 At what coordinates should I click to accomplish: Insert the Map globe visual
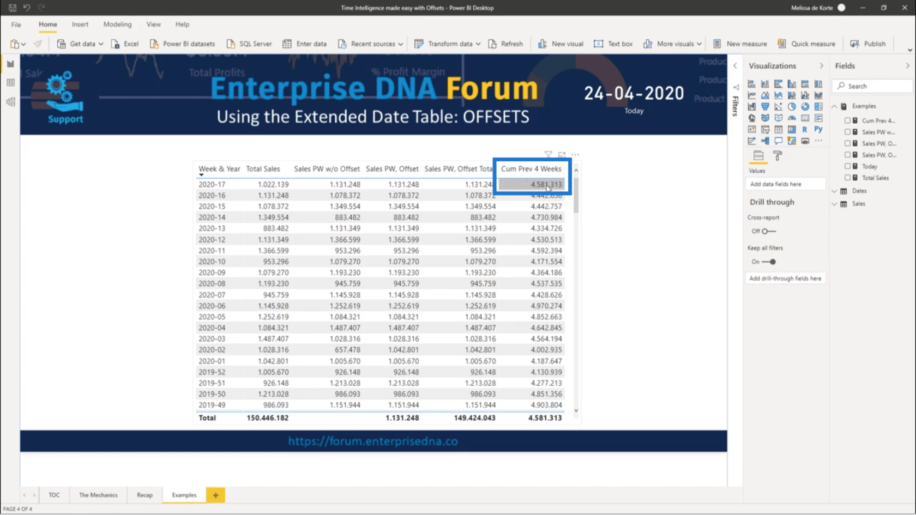pos(752,118)
